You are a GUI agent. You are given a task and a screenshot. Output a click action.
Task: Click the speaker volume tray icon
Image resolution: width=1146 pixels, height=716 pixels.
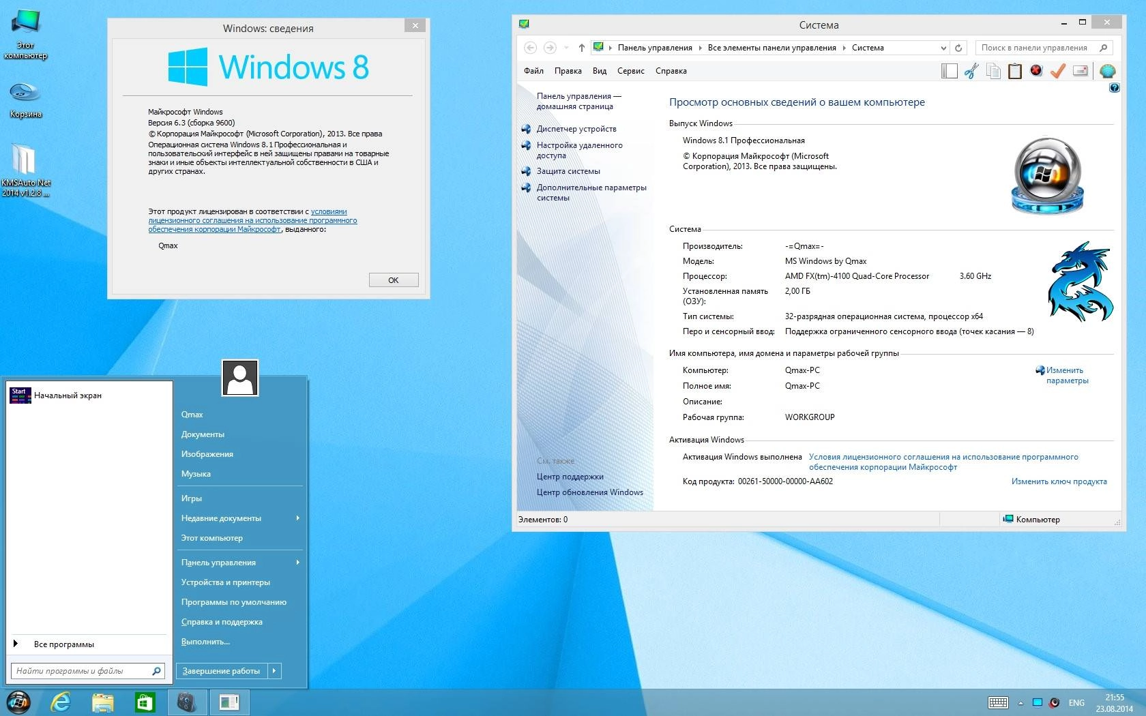coord(1054,702)
